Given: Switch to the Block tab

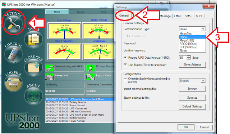Looking at the screenshot, I should (x=103, y=12).
